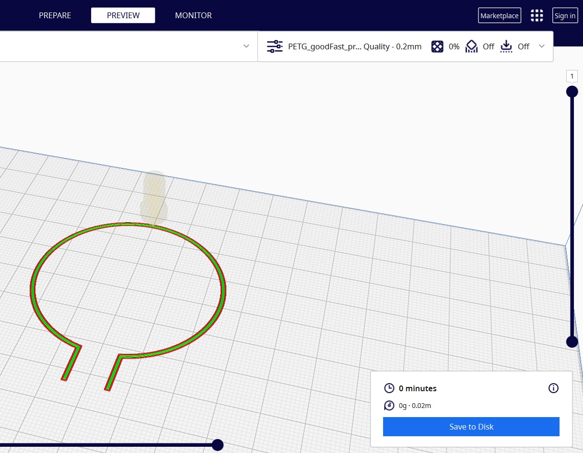Click the build plate adhesion icon
Image resolution: width=583 pixels, height=453 pixels.
[506, 46]
